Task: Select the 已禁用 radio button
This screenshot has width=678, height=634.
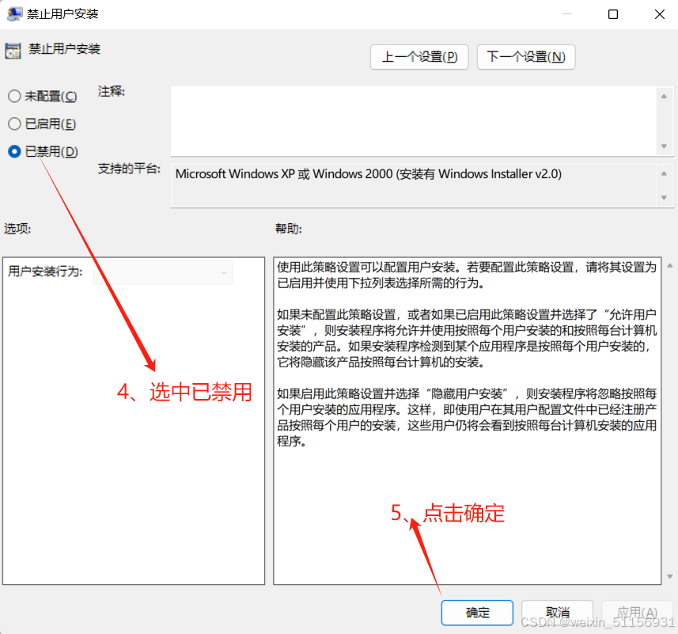Action: tap(14, 151)
